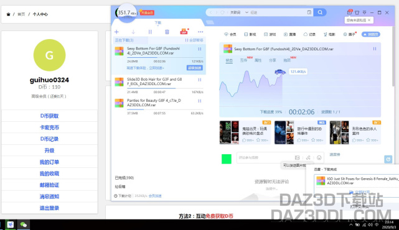Pause all downloads with the list header button

(x=194, y=40)
